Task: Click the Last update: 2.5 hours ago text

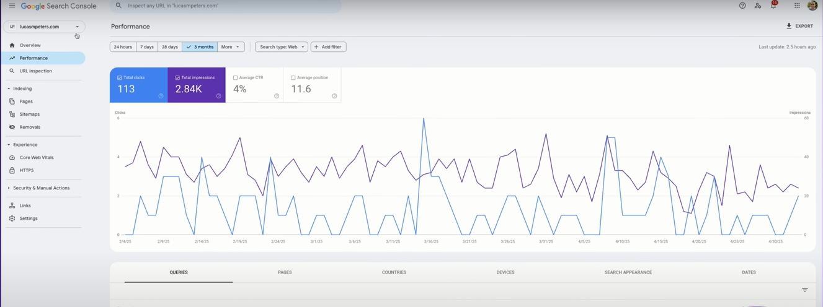Action: pos(787,47)
